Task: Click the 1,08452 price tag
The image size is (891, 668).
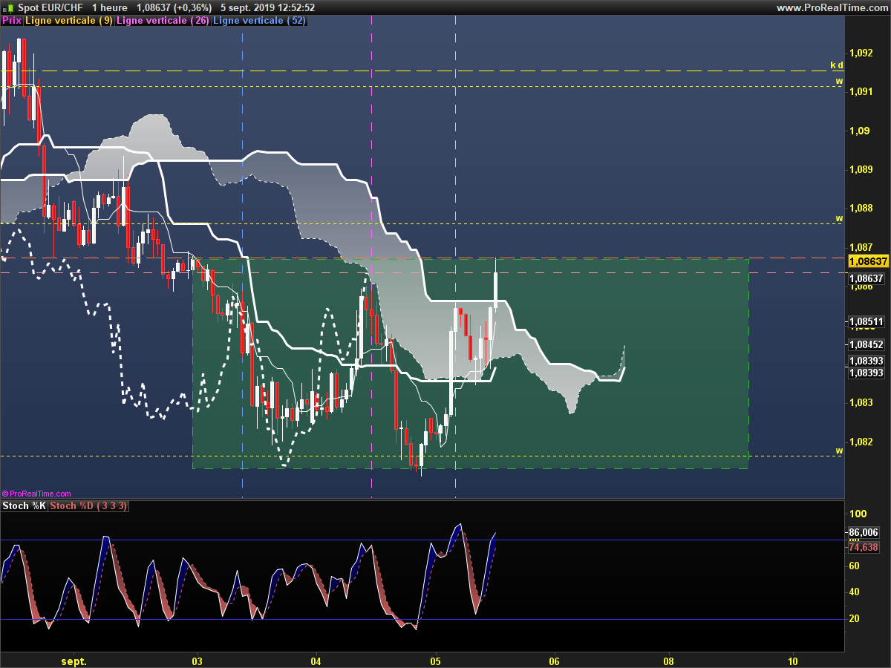Action: pyautogui.click(x=868, y=345)
